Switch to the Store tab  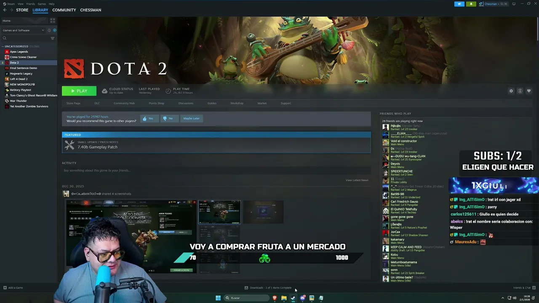[22, 10]
